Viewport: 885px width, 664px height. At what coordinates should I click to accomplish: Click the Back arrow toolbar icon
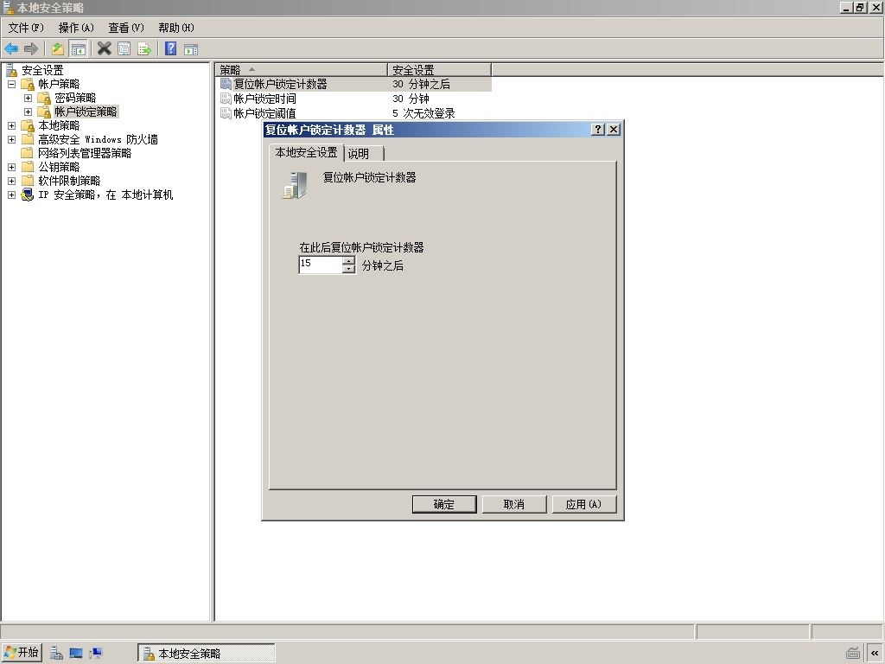pyautogui.click(x=11, y=49)
